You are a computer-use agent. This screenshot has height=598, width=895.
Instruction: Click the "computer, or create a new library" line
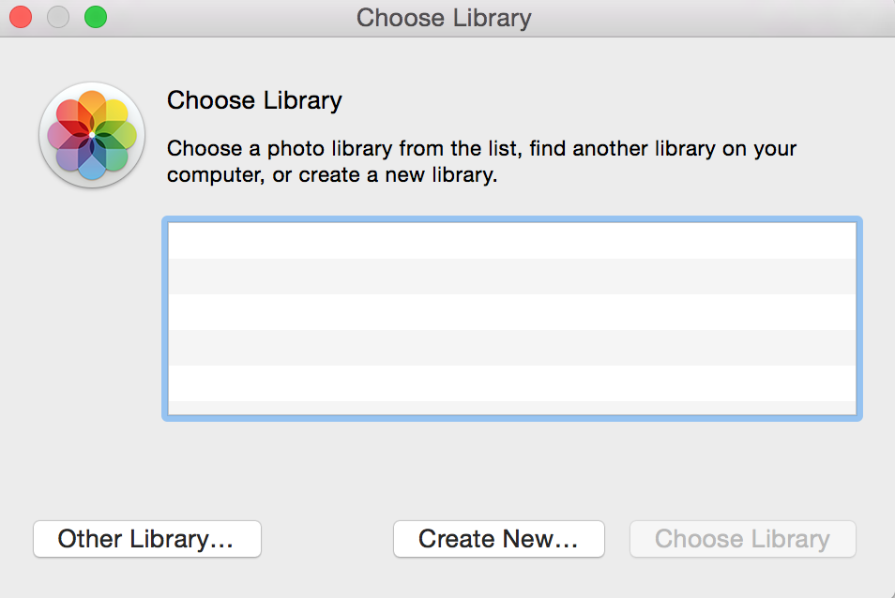pos(331,175)
